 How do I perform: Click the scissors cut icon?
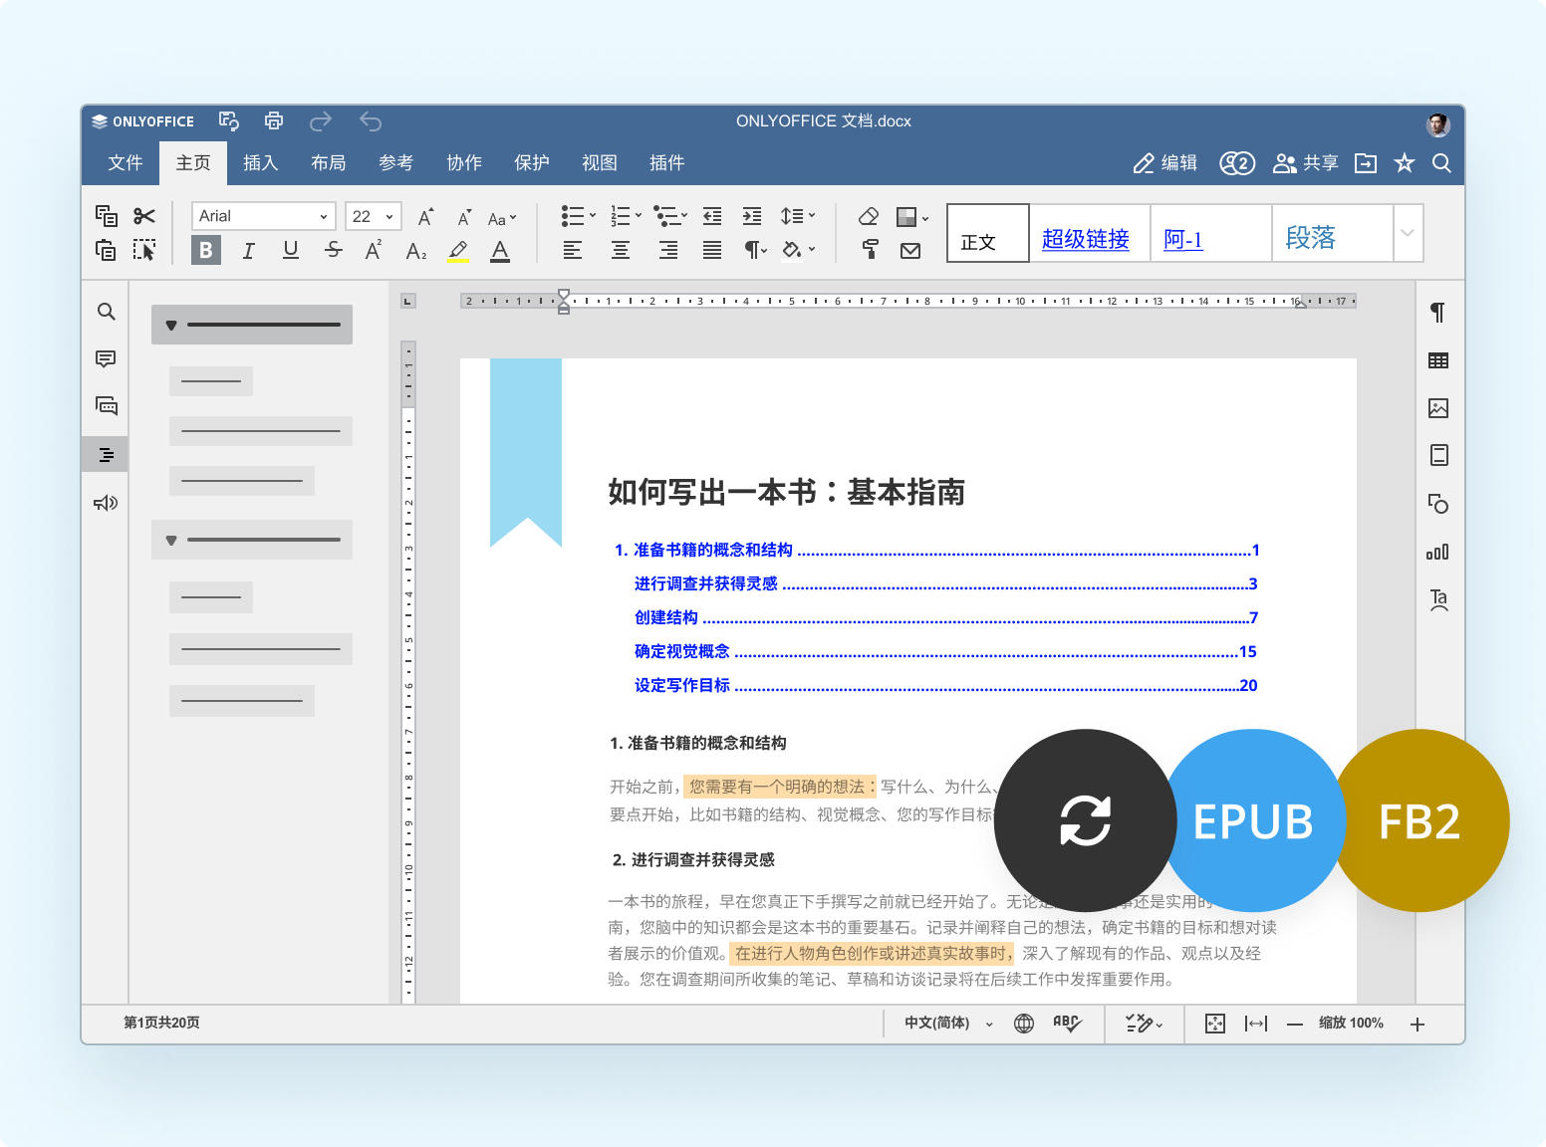144,216
